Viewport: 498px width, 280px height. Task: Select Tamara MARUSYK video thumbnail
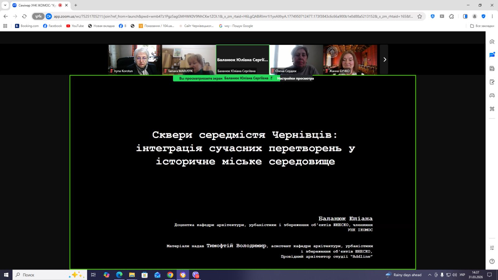point(189,59)
